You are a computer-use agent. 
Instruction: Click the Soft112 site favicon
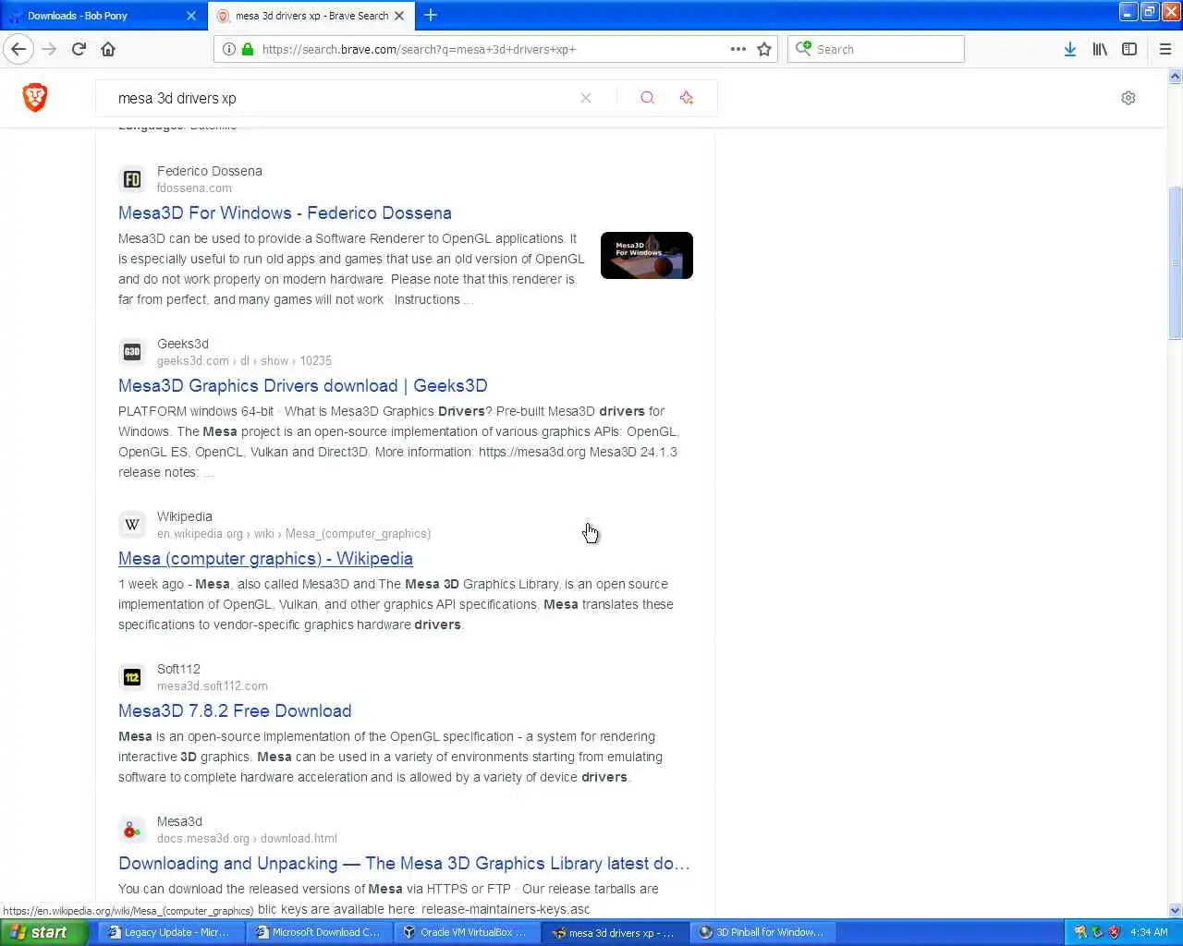[132, 677]
